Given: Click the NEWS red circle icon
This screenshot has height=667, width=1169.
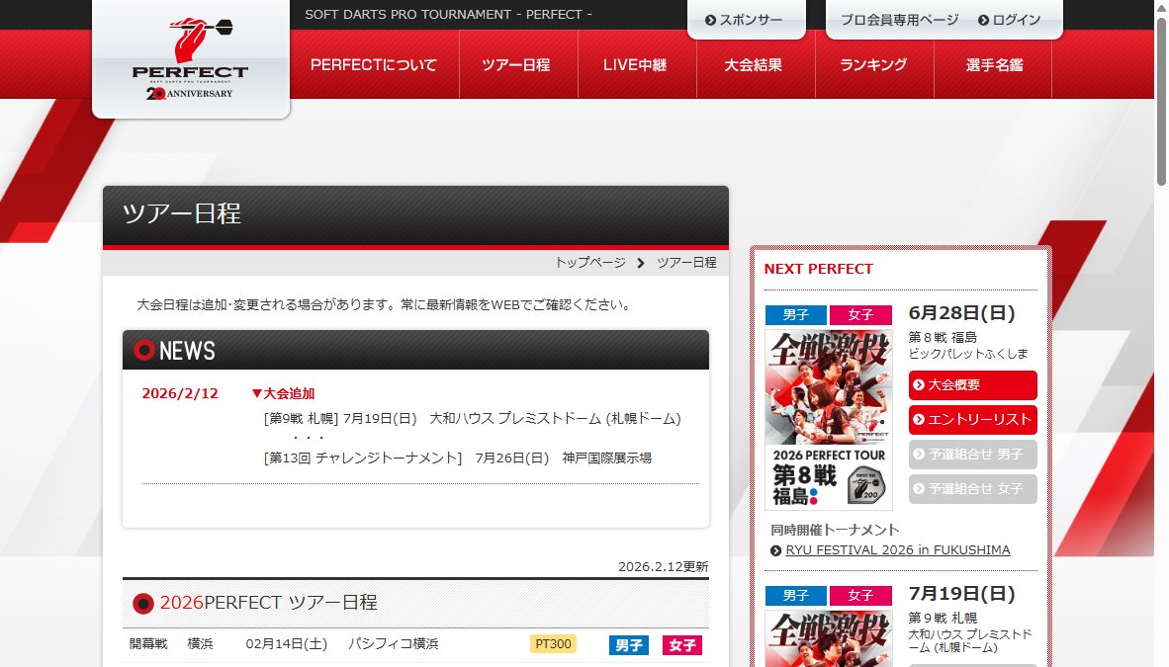Looking at the screenshot, I should pyautogui.click(x=143, y=350).
